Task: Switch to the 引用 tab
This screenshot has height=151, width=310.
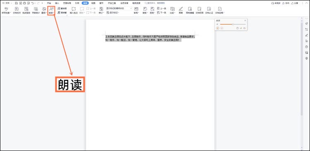Action: (77, 3)
